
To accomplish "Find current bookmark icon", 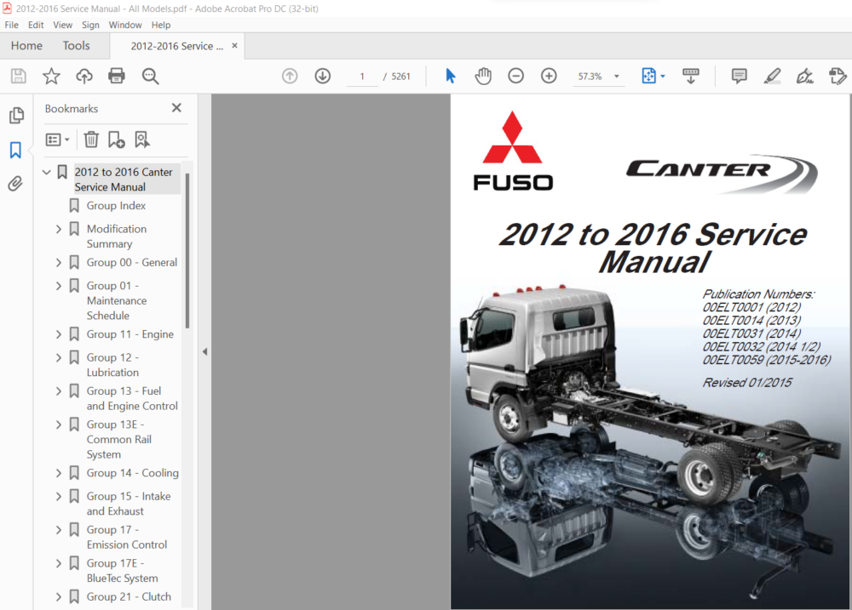I will (x=141, y=140).
